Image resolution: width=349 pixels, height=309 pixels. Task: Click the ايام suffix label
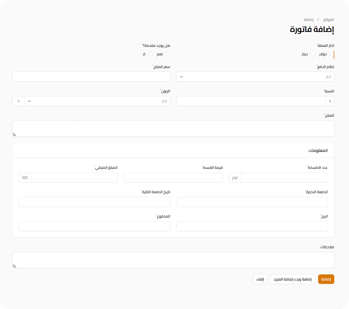pyautogui.click(x=235, y=177)
